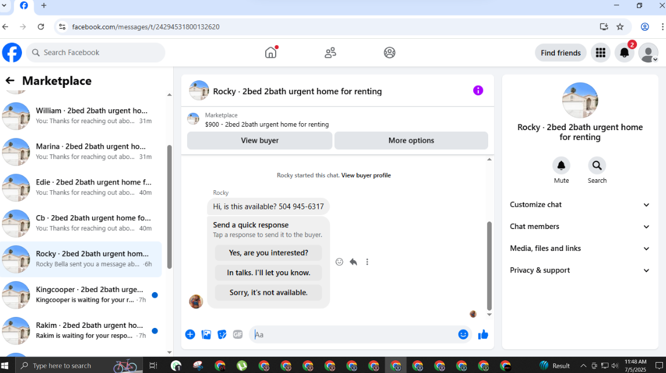Click Find friends button
This screenshot has height=373, width=666.
[561, 53]
